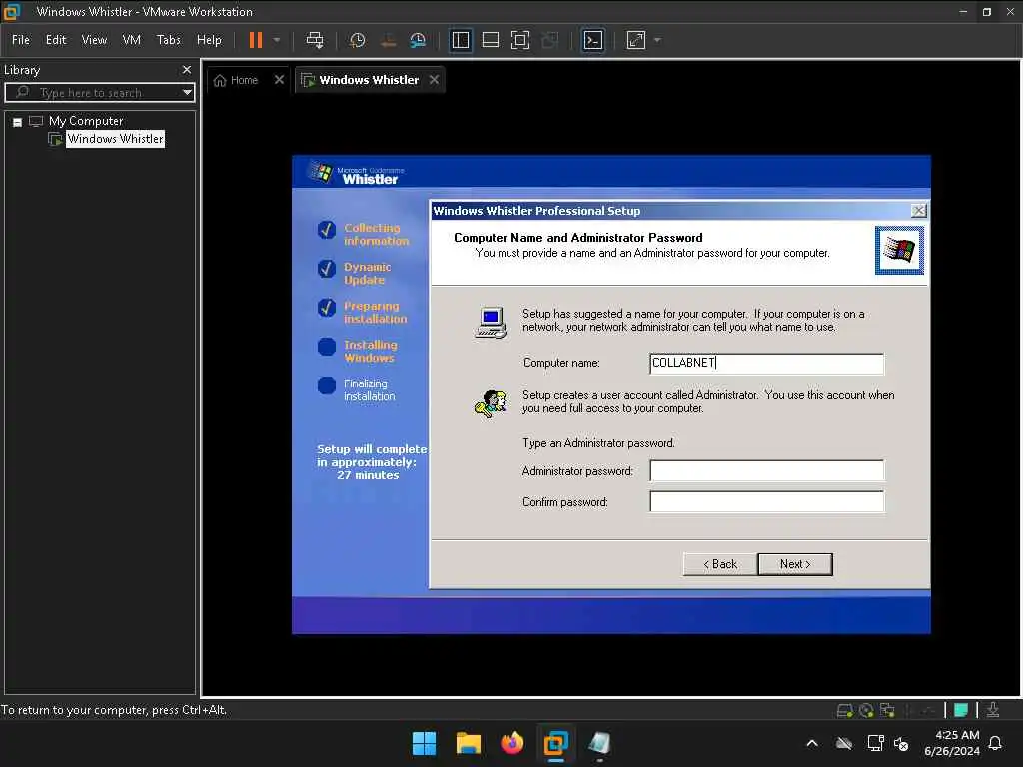Click the hard disk status bar icon
The image size is (1023, 767).
(x=844, y=710)
